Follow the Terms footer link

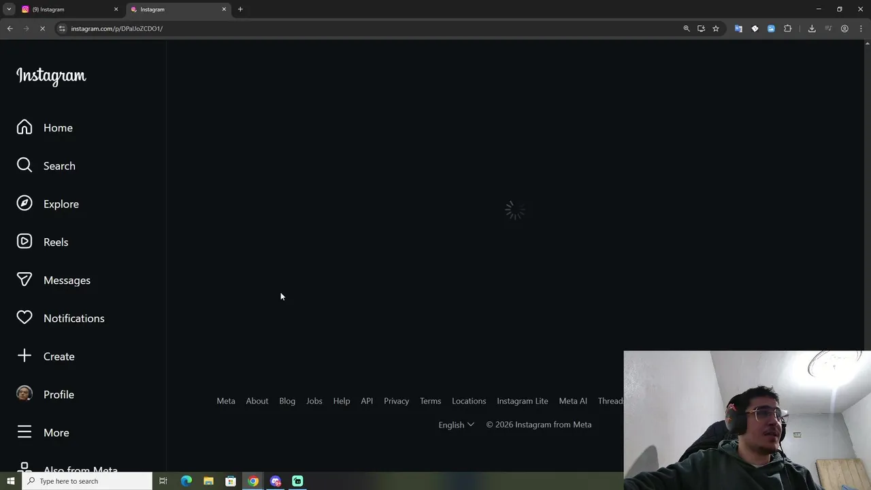(431, 401)
